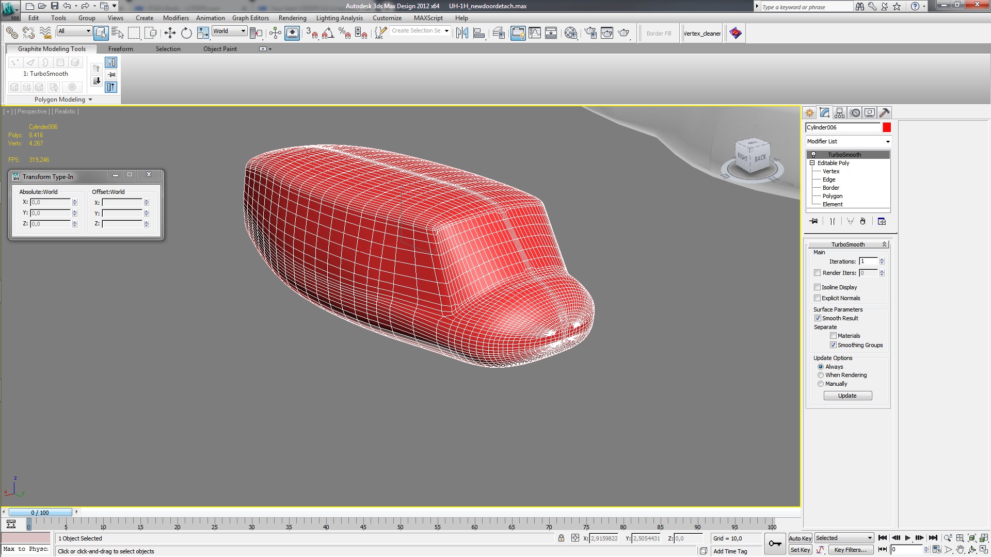
Task: Open the Utilities hammer panel tab
Action: coord(884,112)
